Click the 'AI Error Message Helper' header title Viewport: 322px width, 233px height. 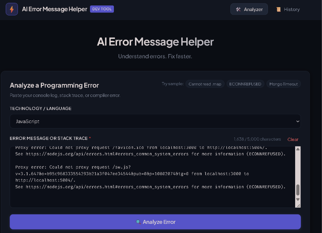pos(54,9)
